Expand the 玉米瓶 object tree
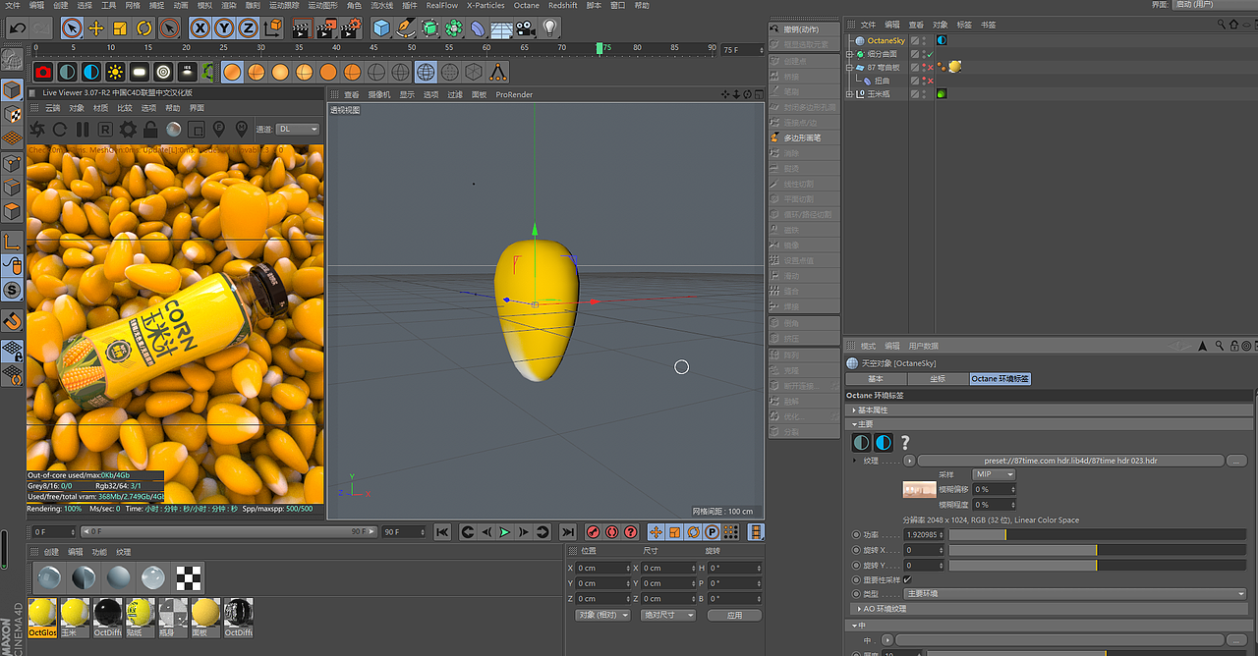The width and height of the screenshot is (1258, 656). (849, 94)
